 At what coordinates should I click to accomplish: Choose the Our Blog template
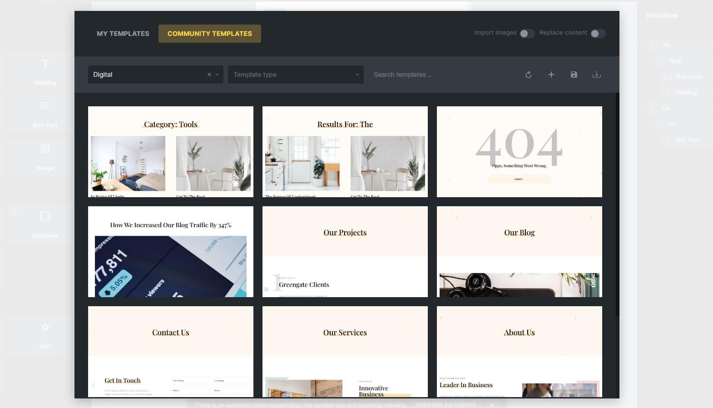(520, 252)
